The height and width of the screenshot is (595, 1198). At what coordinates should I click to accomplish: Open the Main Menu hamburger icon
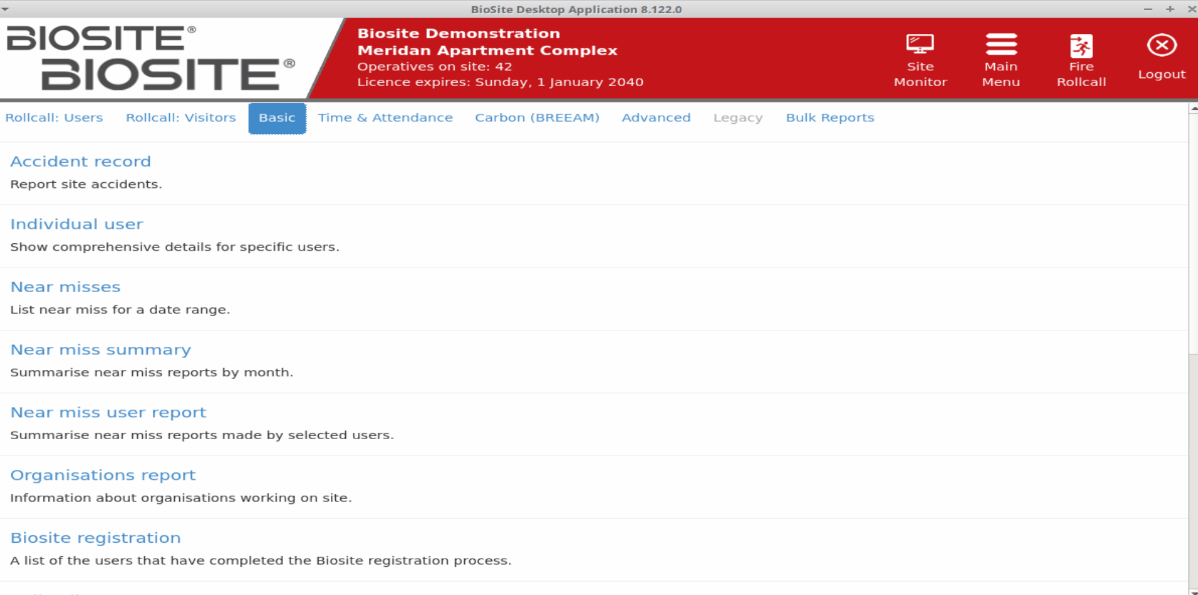tap(1001, 45)
